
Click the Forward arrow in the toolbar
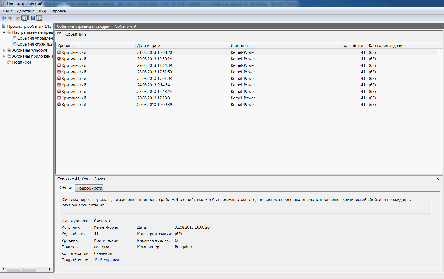pyautogui.click(x=10, y=18)
